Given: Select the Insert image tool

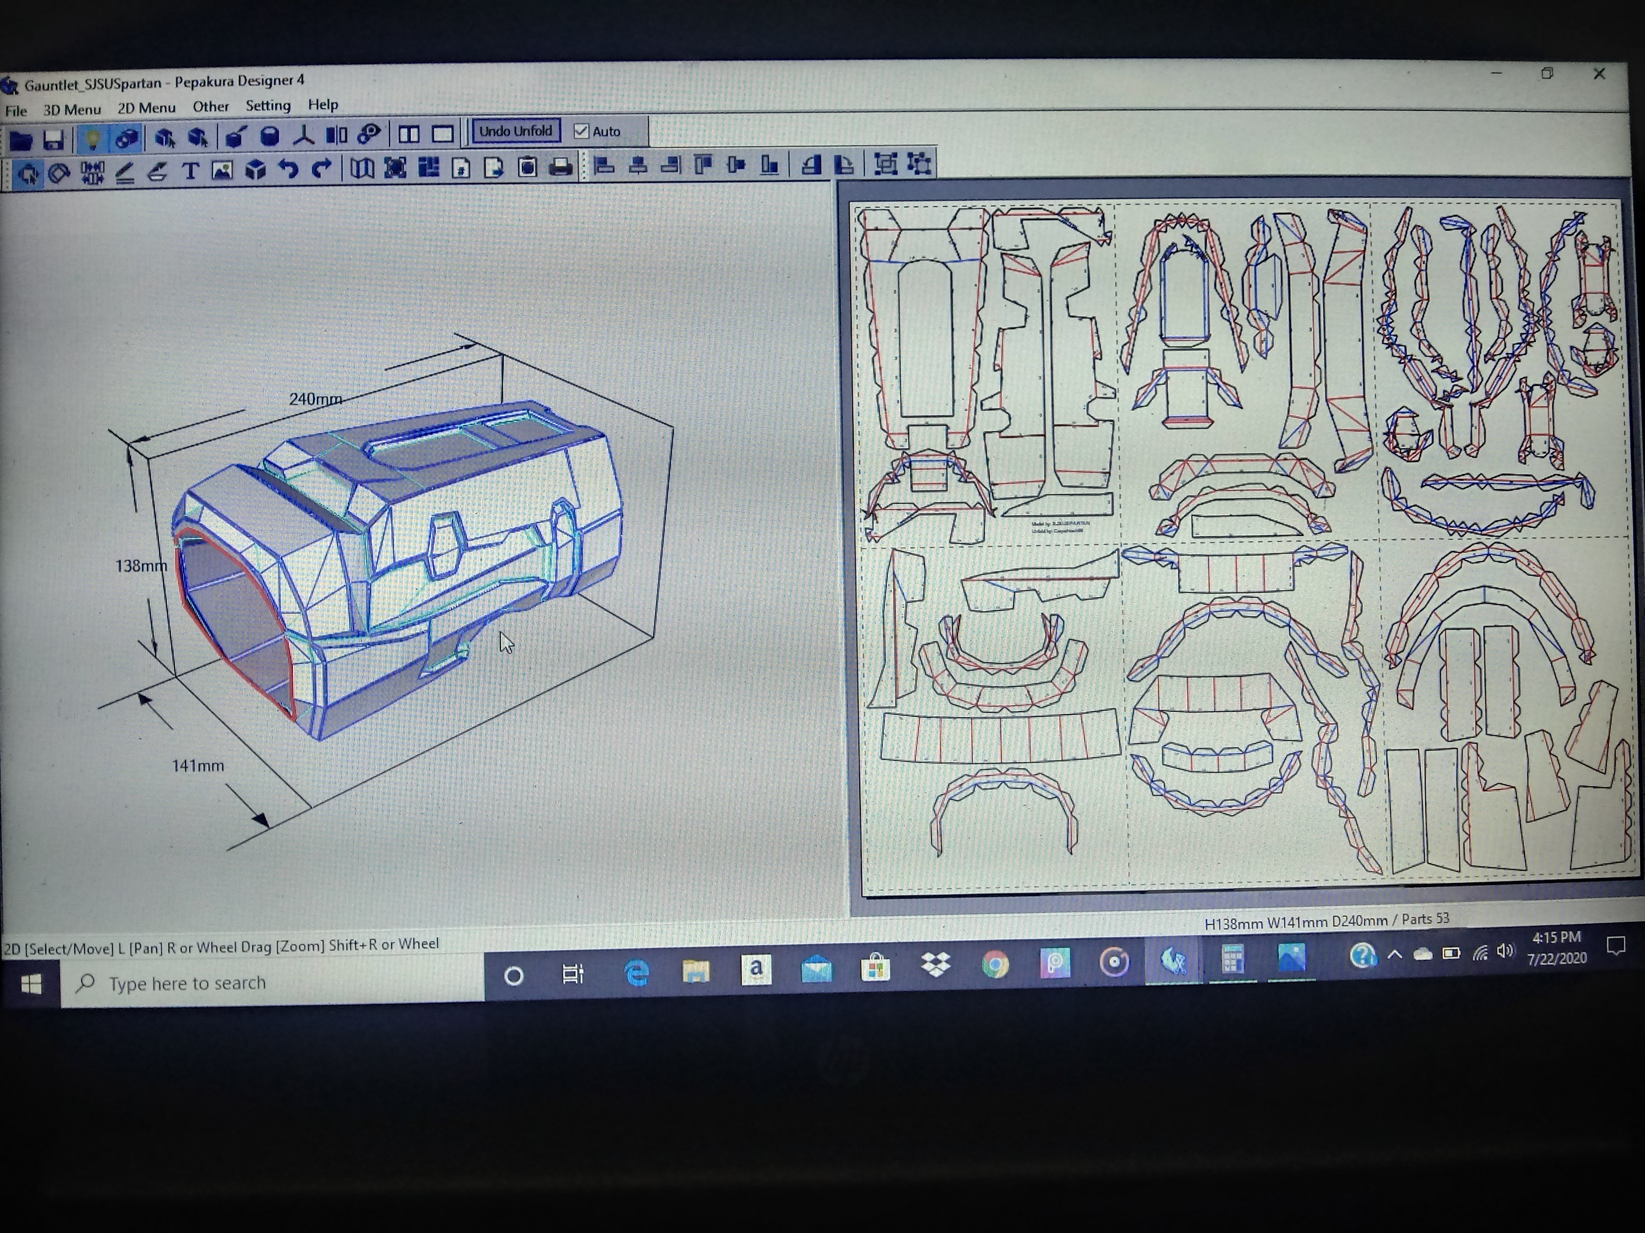Looking at the screenshot, I should coord(222,170).
